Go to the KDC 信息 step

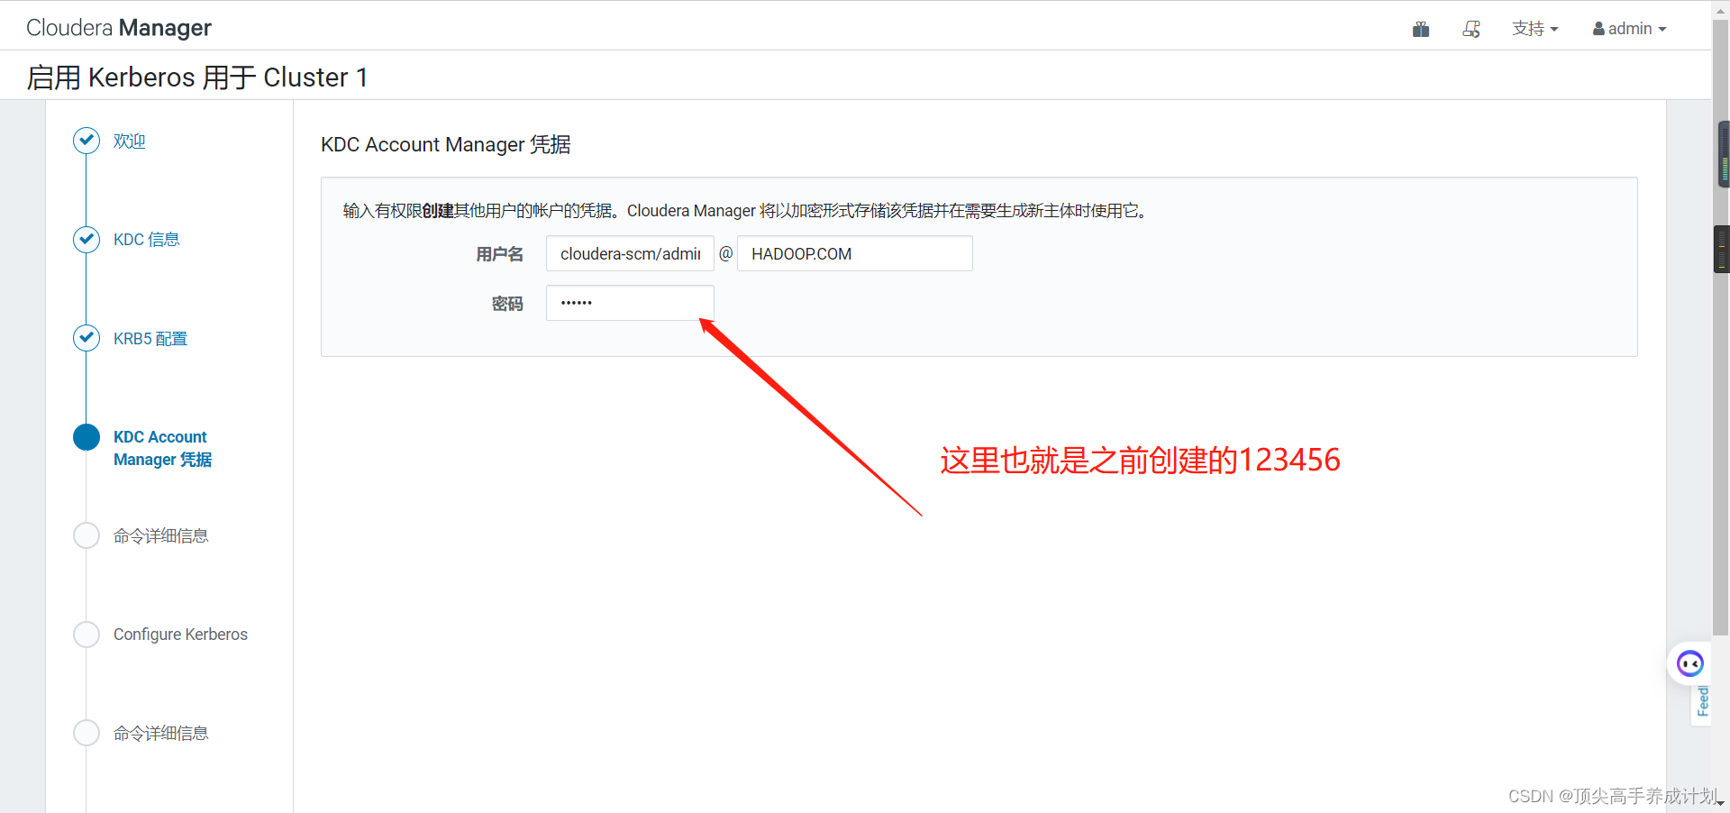[147, 240]
